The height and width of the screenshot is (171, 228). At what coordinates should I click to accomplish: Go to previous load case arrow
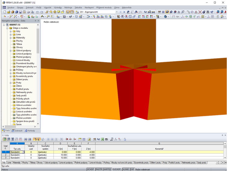click(x=121, y=12)
